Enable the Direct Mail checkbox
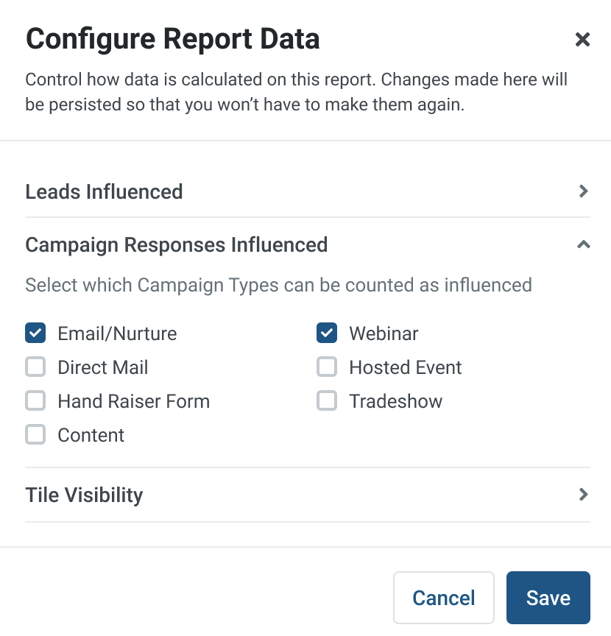The width and height of the screenshot is (611, 636). click(35, 367)
